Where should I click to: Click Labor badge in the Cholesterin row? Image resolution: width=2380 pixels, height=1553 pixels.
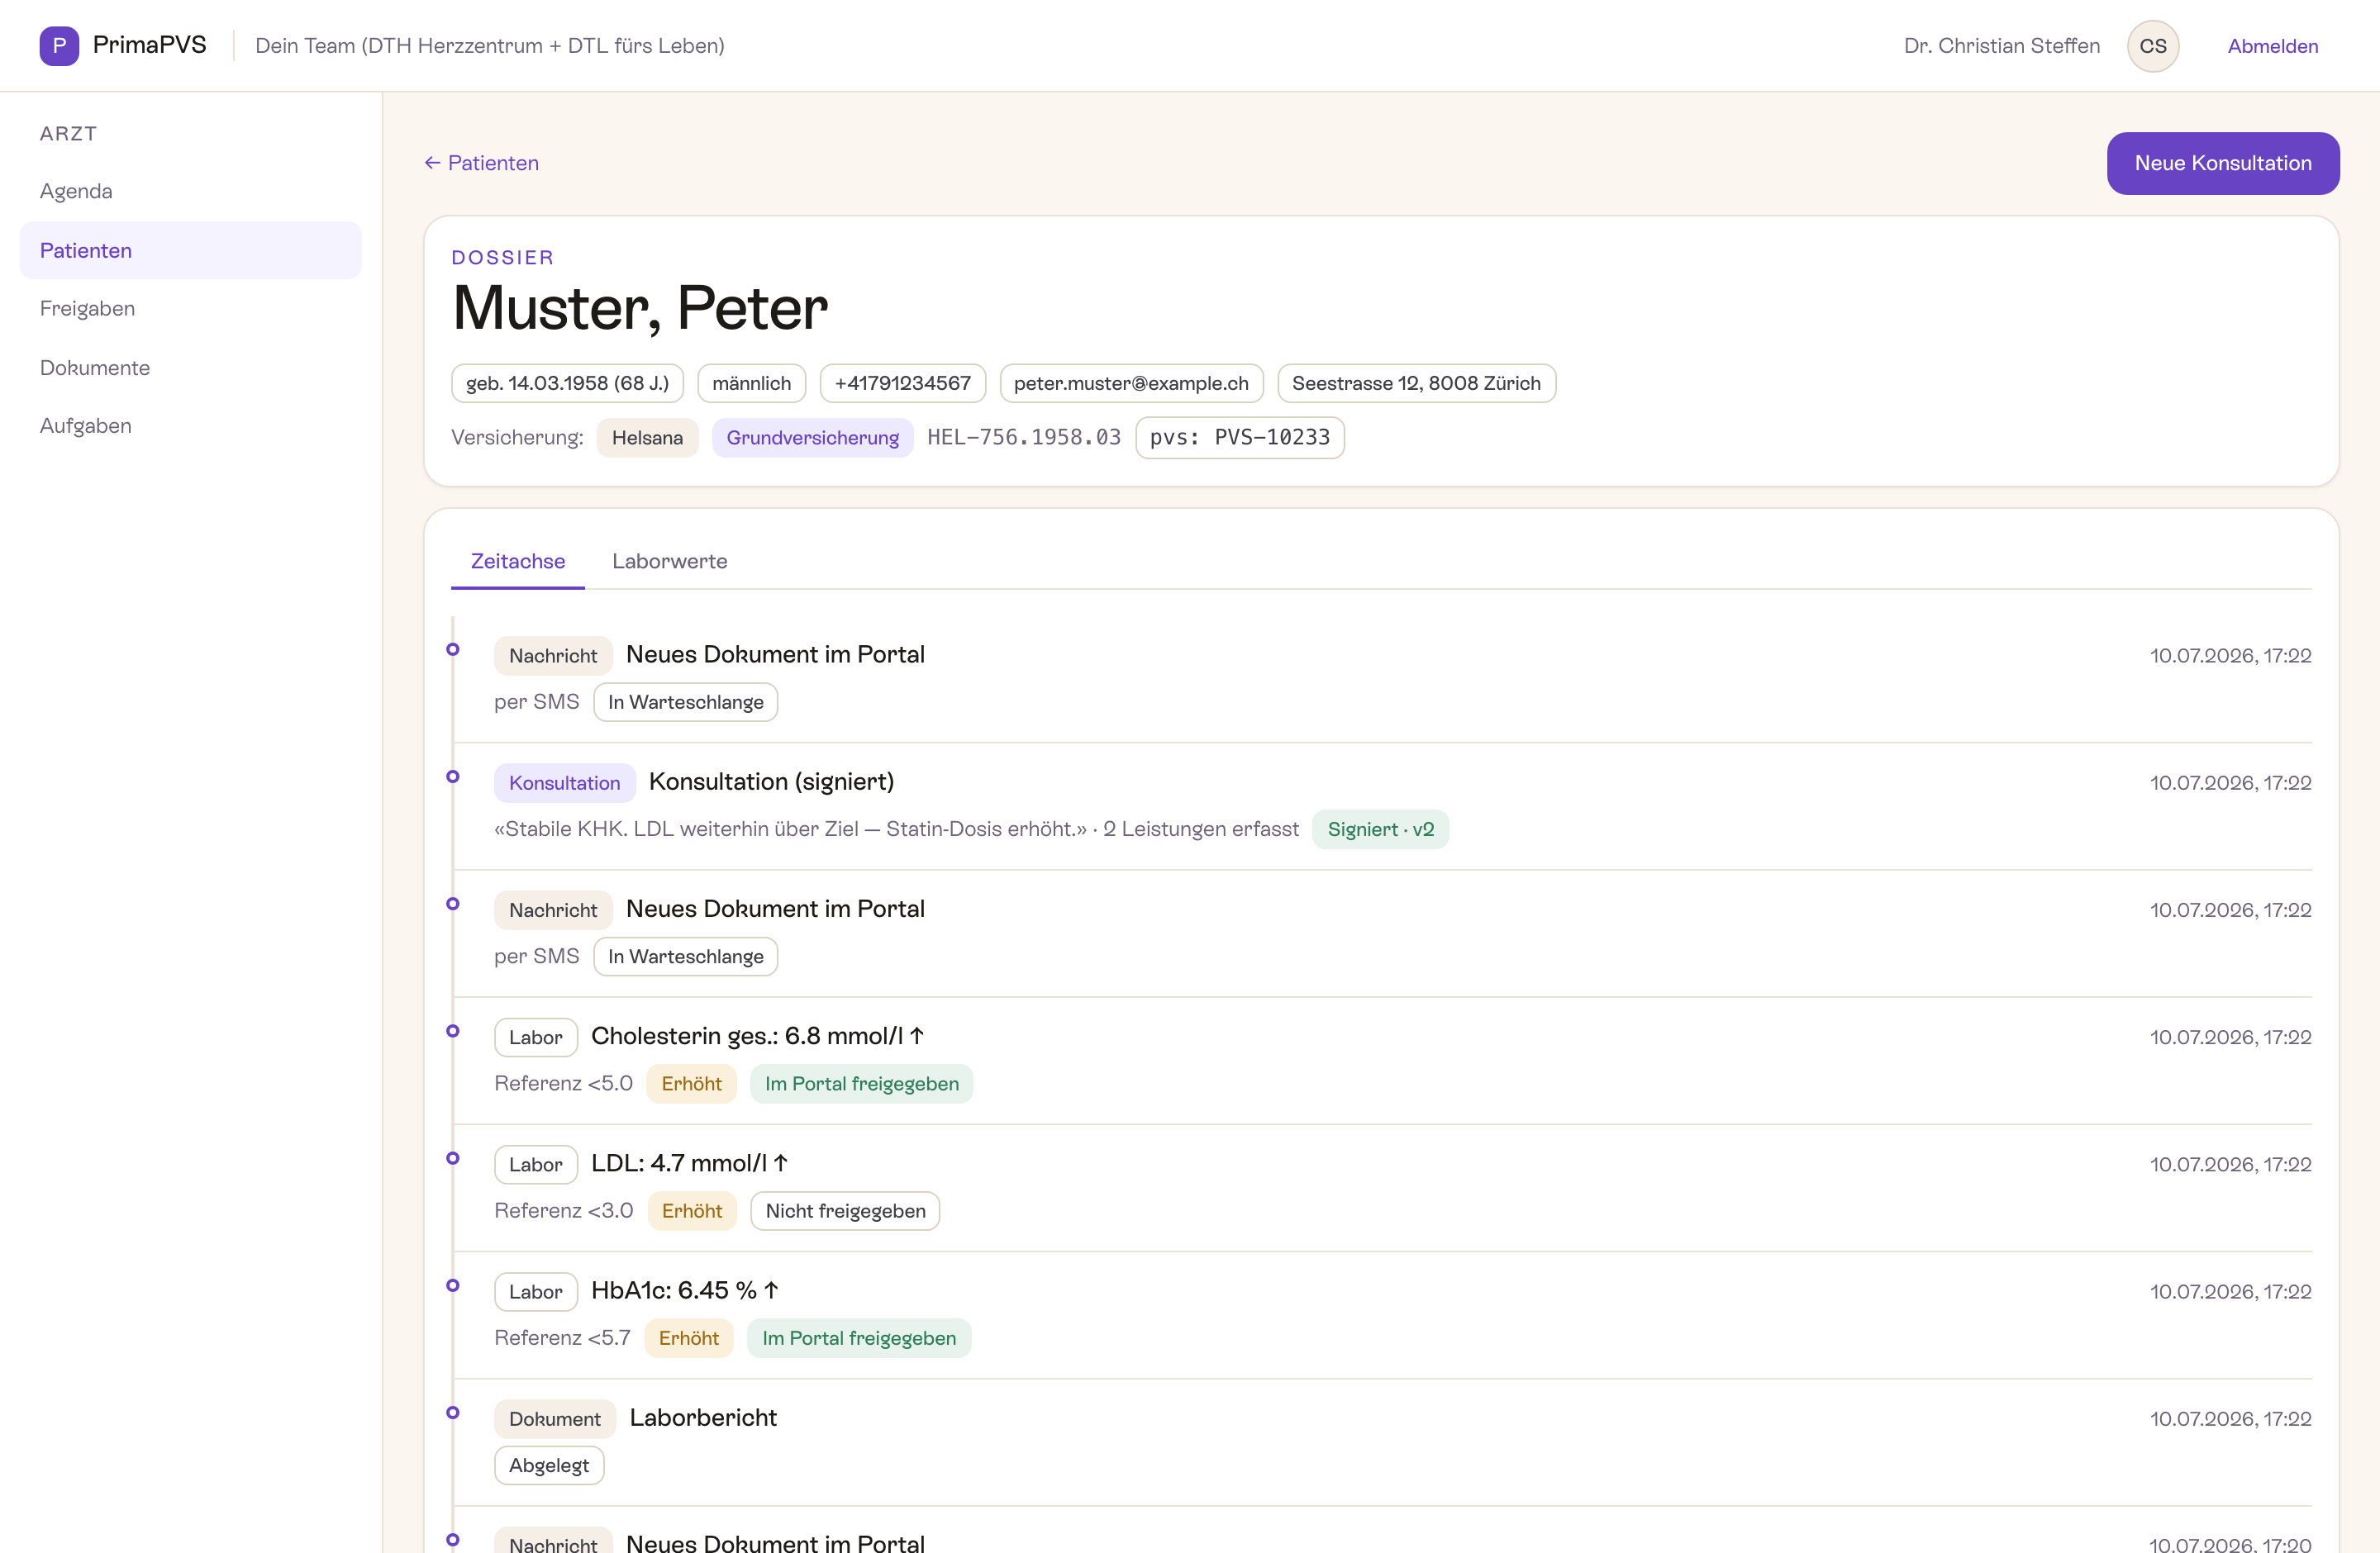535,1038
